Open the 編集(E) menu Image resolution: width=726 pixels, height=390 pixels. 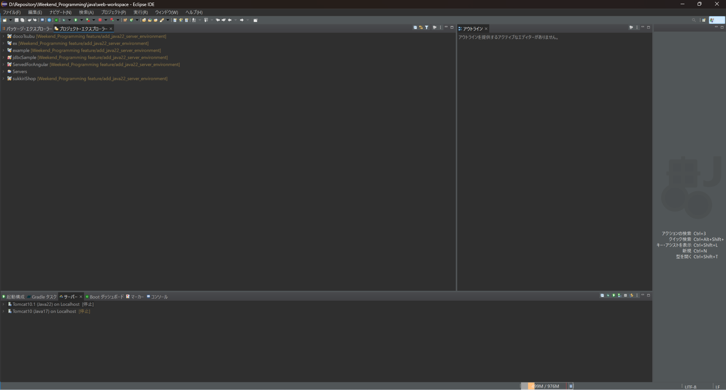[35, 12]
